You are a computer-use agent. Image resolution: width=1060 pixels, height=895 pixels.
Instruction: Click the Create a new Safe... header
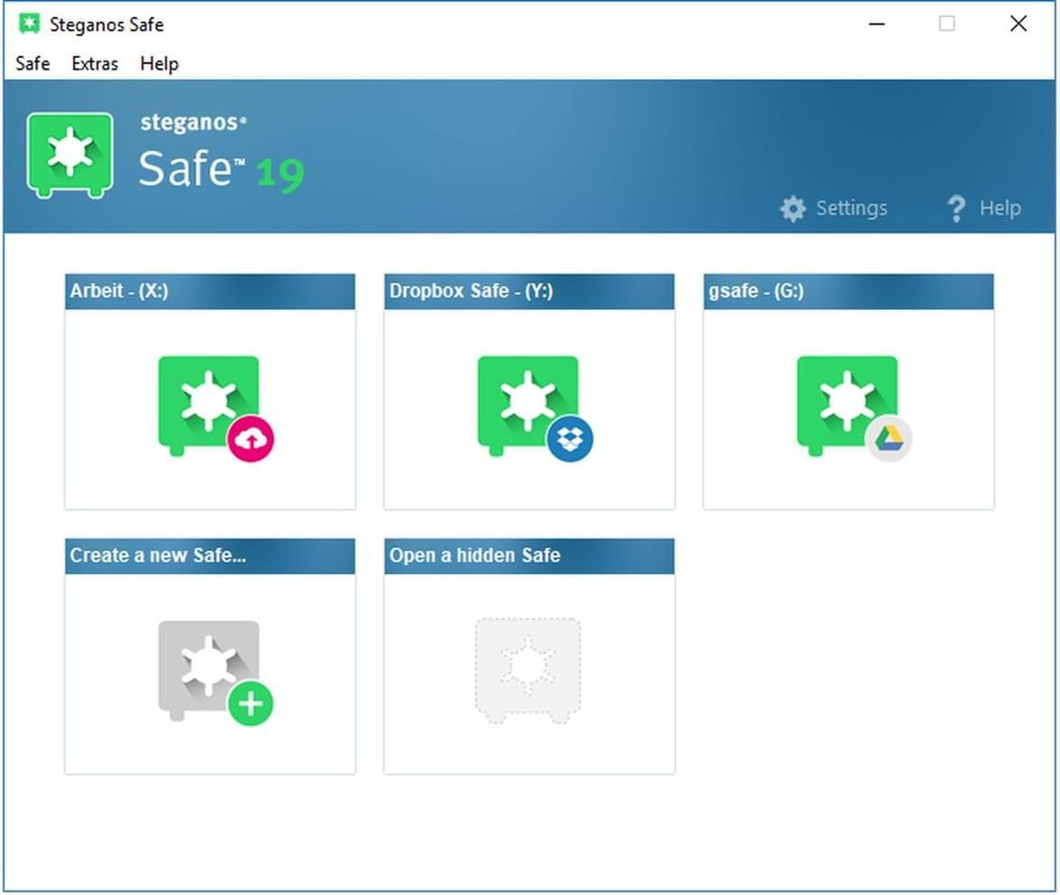tap(209, 556)
